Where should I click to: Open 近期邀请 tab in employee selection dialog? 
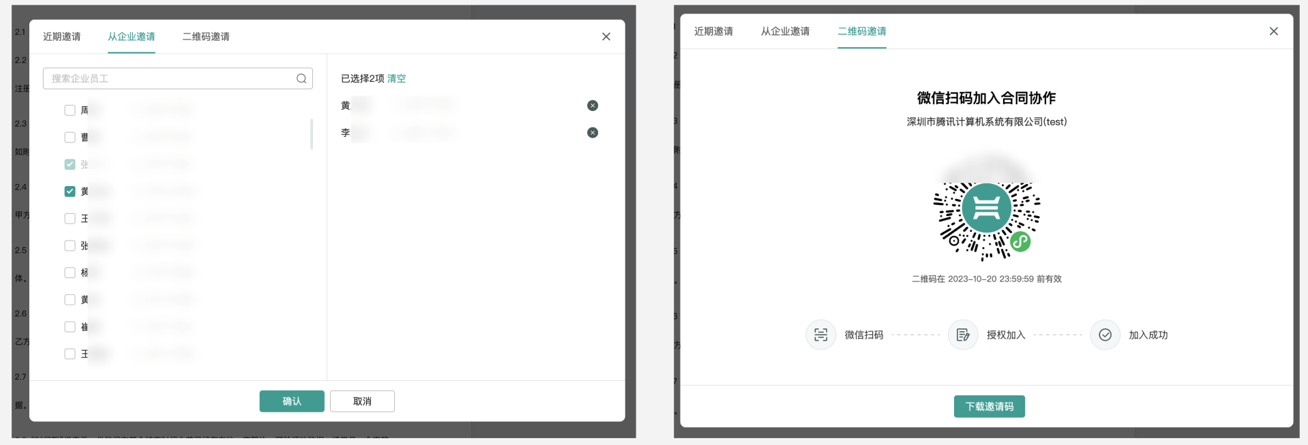point(62,37)
